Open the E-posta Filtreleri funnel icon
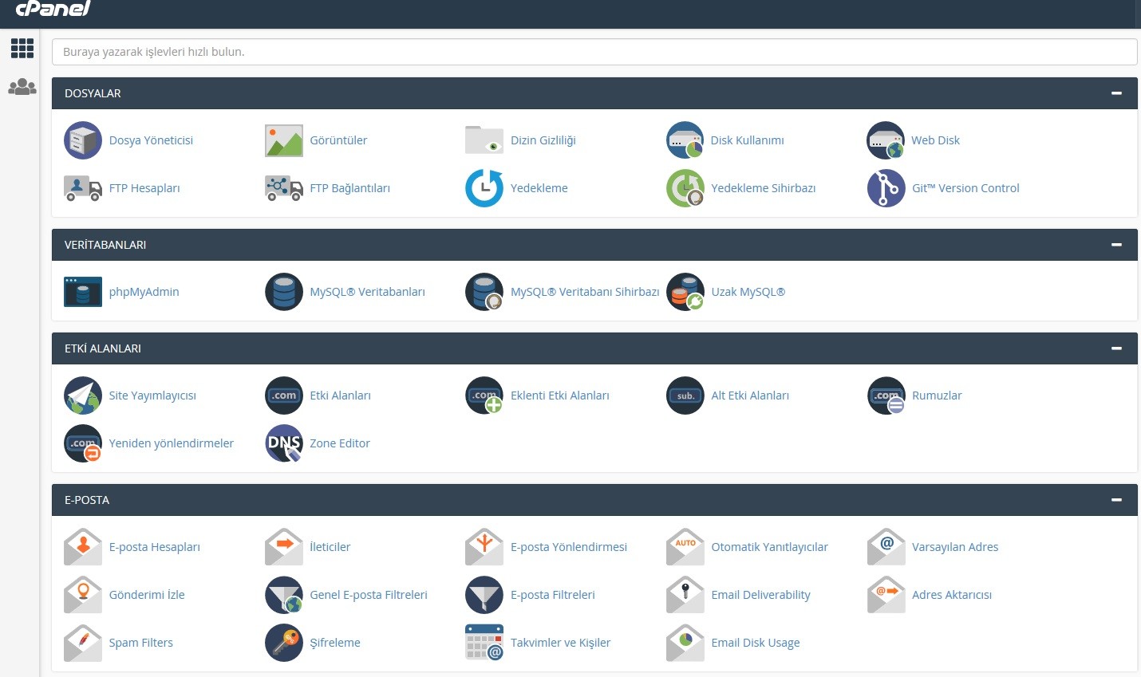Image resolution: width=1141 pixels, height=677 pixels. click(484, 595)
